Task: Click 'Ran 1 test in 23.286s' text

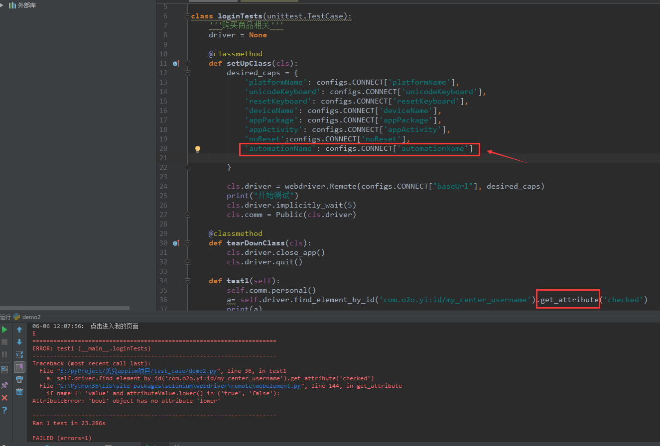Action: click(69, 423)
